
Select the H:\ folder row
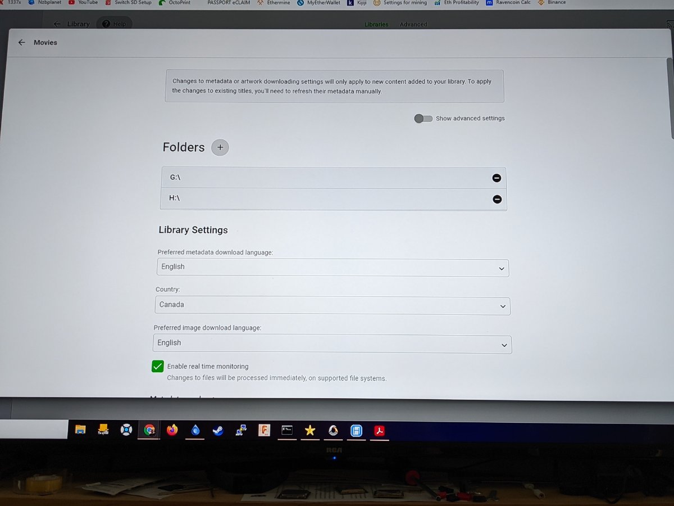[x=333, y=199]
